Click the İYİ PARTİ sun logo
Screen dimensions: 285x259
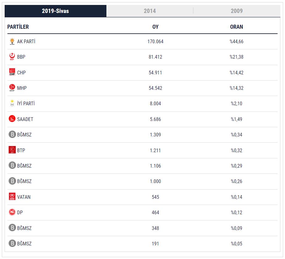[12, 103]
